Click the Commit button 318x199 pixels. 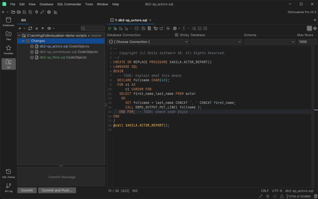27,190
